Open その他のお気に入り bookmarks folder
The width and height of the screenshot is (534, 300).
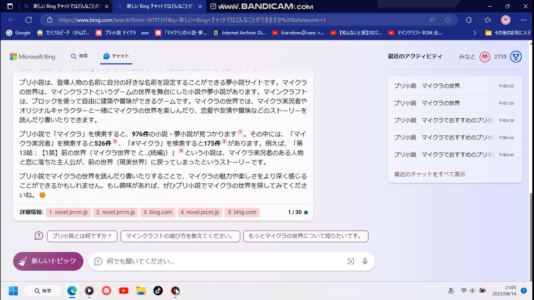point(508,33)
